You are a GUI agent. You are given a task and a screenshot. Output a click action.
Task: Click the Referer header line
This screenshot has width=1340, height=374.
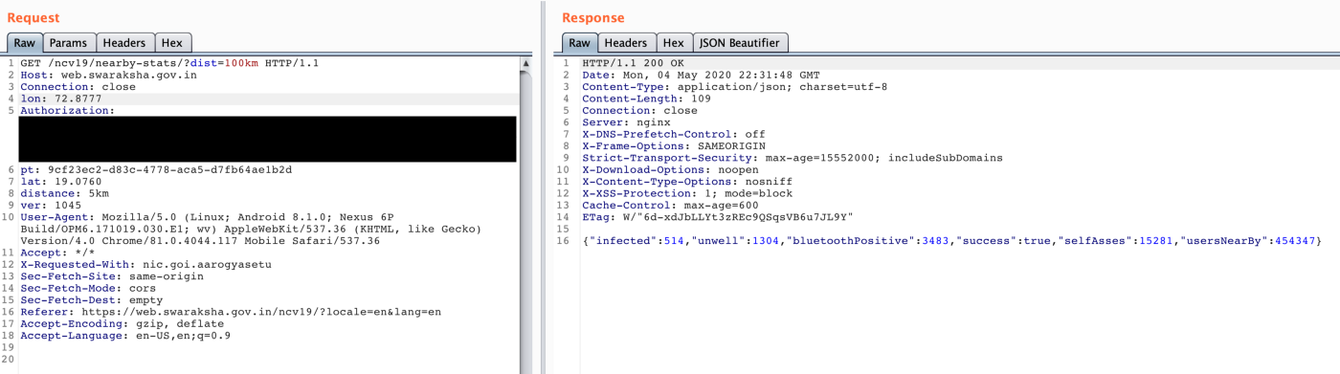pyautogui.click(x=231, y=312)
